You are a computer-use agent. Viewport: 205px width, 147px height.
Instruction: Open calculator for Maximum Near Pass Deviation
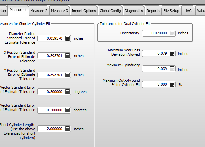click(172, 54)
